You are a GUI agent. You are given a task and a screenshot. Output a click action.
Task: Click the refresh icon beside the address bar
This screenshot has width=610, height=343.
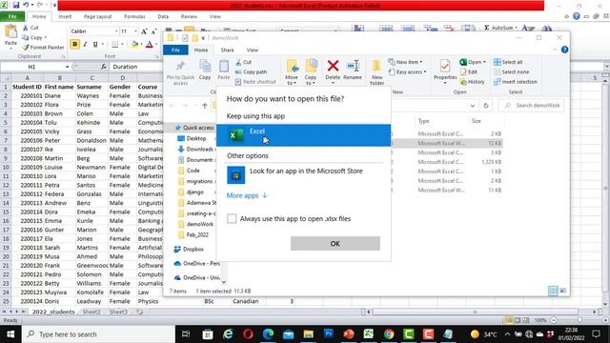point(486,106)
